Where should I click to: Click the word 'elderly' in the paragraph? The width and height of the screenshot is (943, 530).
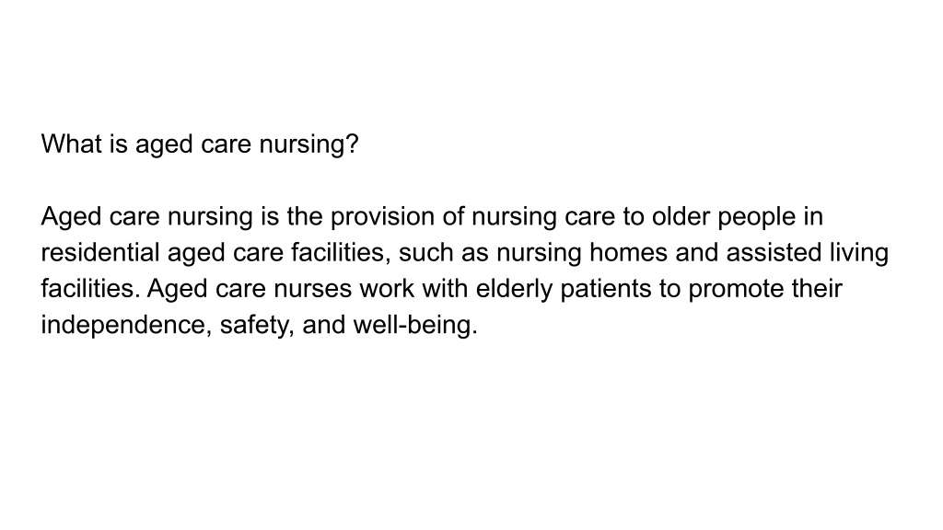click(x=514, y=290)
